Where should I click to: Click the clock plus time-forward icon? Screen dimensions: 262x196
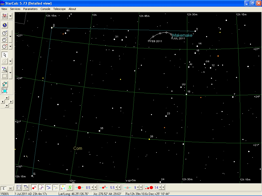click(x=5, y=33)
